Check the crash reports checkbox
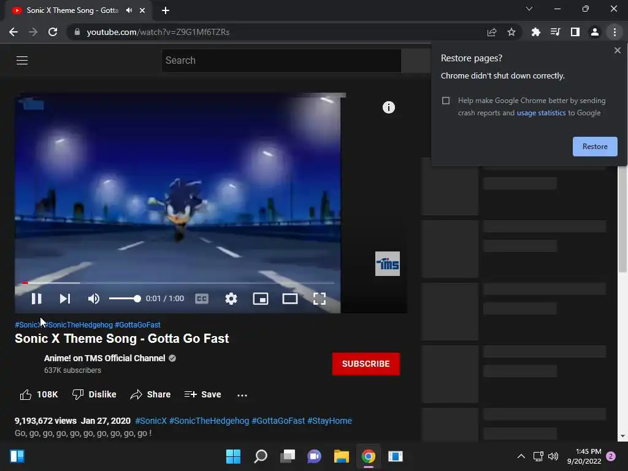This screenshot has height=471, width=628. click(446, 101)
